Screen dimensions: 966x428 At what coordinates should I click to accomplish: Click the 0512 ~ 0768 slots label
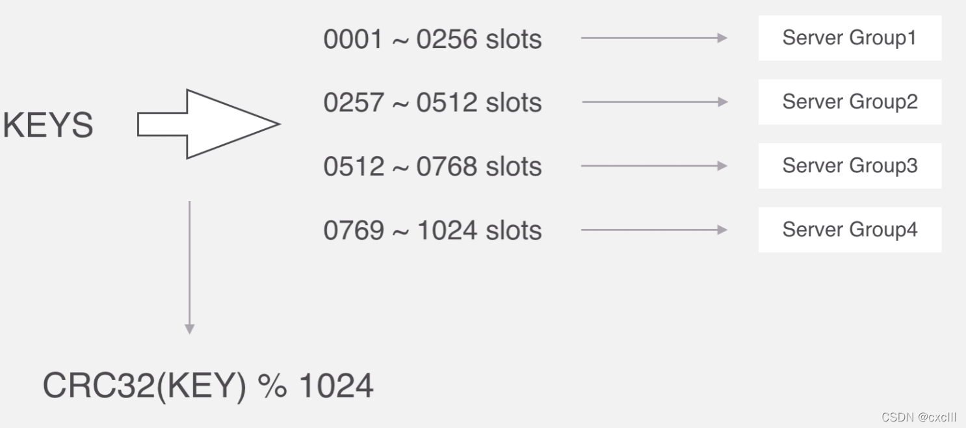[432, 167]
